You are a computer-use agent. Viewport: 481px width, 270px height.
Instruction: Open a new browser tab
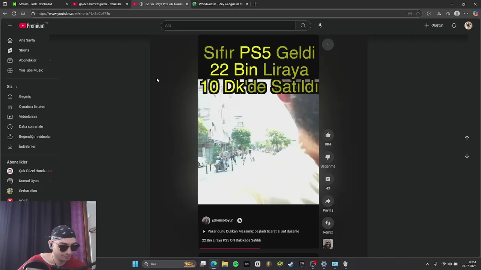pyautogui.click(x=255, y=4)
